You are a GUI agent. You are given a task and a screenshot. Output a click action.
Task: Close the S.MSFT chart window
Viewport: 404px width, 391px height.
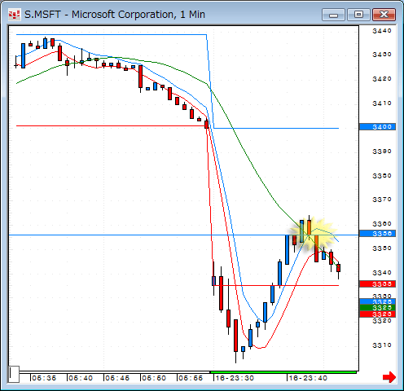coord(384,15)
